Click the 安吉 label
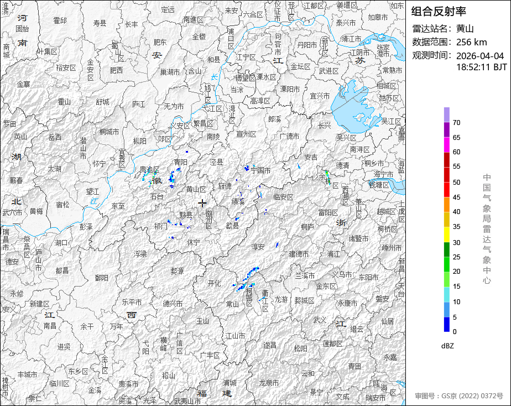Screen dimensions: 511x406 [x=311, y=158]
